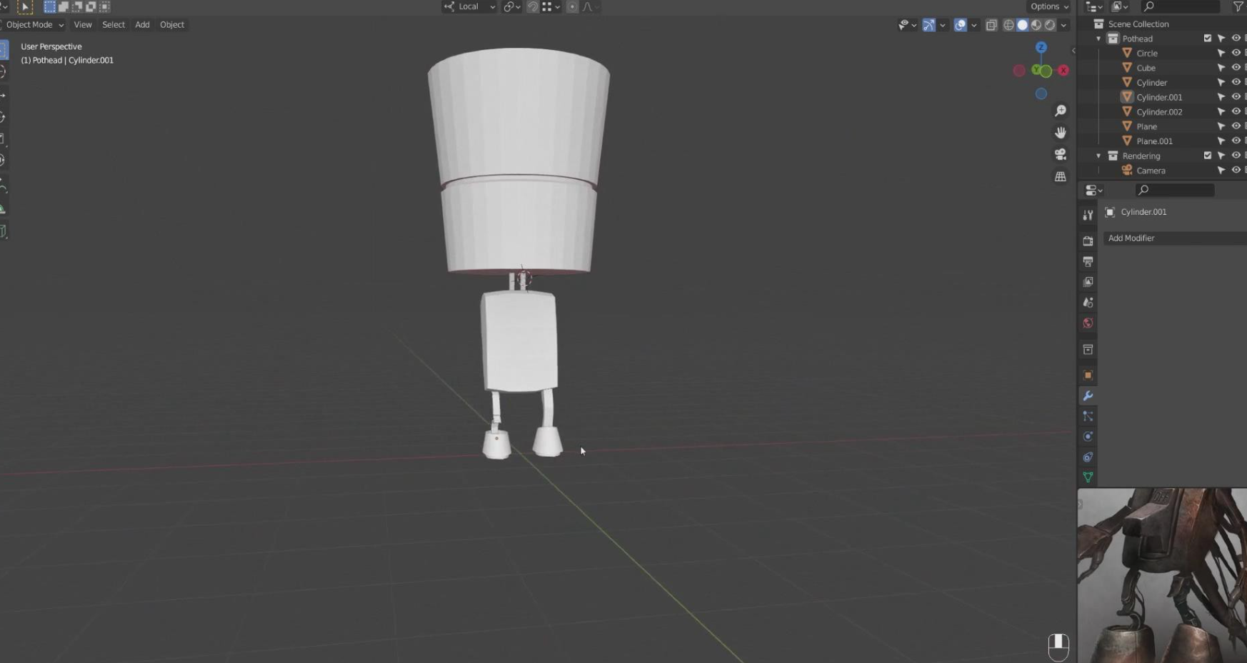Hide Cylinder.001 with its eye icon
Image resolution: width=1247 pixels, height=663 pixels.
coord(1236,97)
